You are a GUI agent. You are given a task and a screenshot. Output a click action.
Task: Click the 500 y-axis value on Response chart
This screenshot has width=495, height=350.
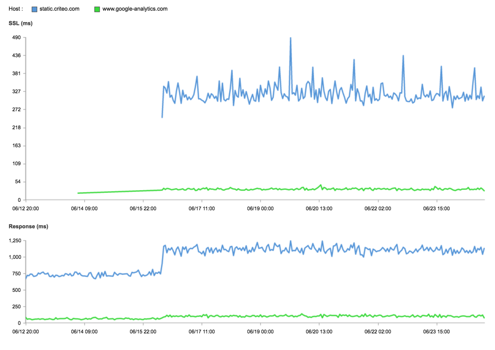coord(17,290)
